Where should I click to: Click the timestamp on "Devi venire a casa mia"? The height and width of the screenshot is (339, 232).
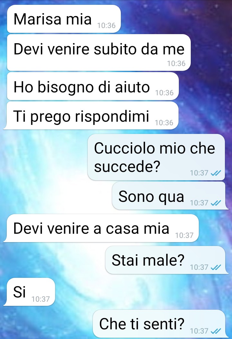184,235
